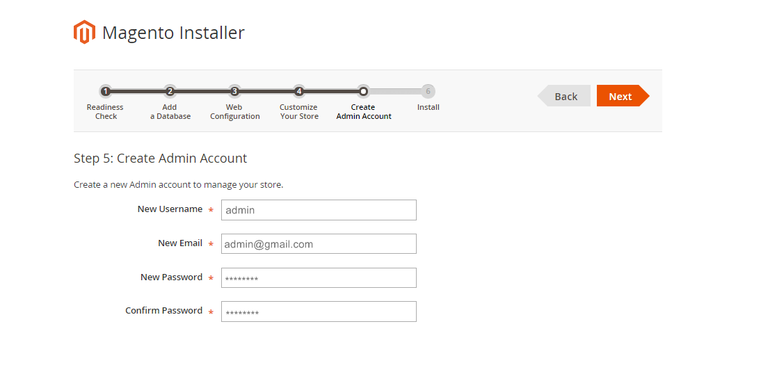The image size is (777, 388).
Task: Click the Step 5: Create Admin Account heading
Action: pyautogui.click(x=161, y=159)
